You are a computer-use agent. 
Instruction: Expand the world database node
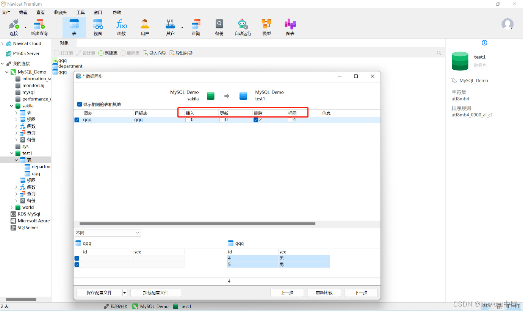tap(12, 208)
